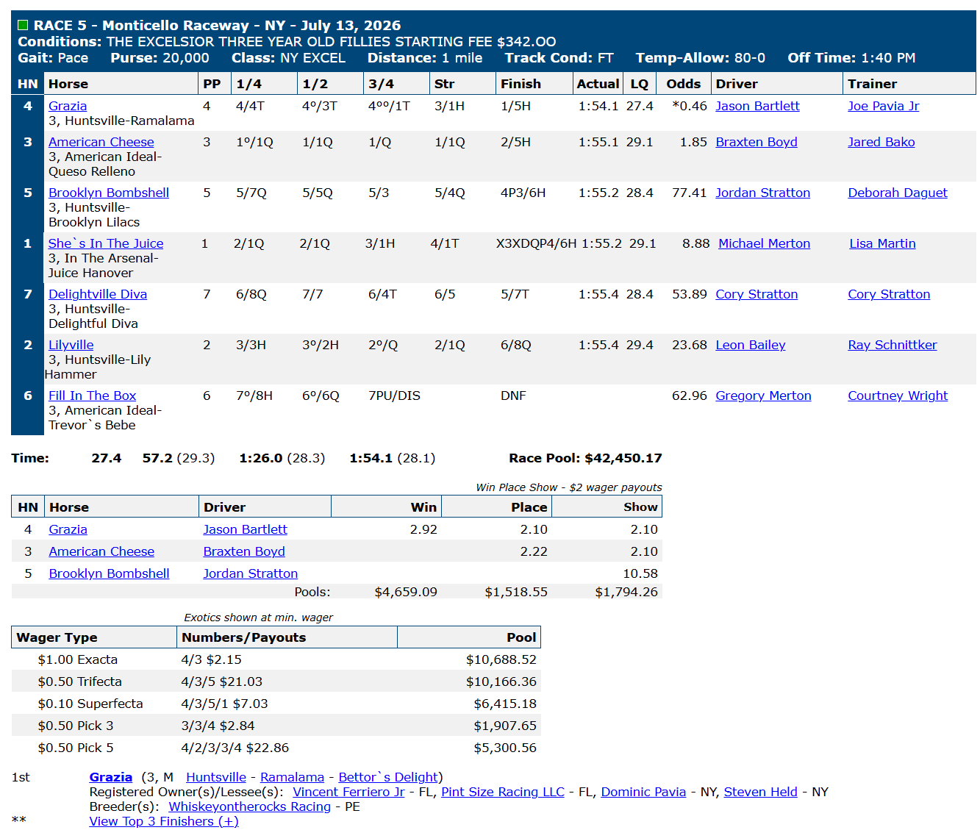
Task: Open Fill In The Box horse link
Action: click(93, 396)
